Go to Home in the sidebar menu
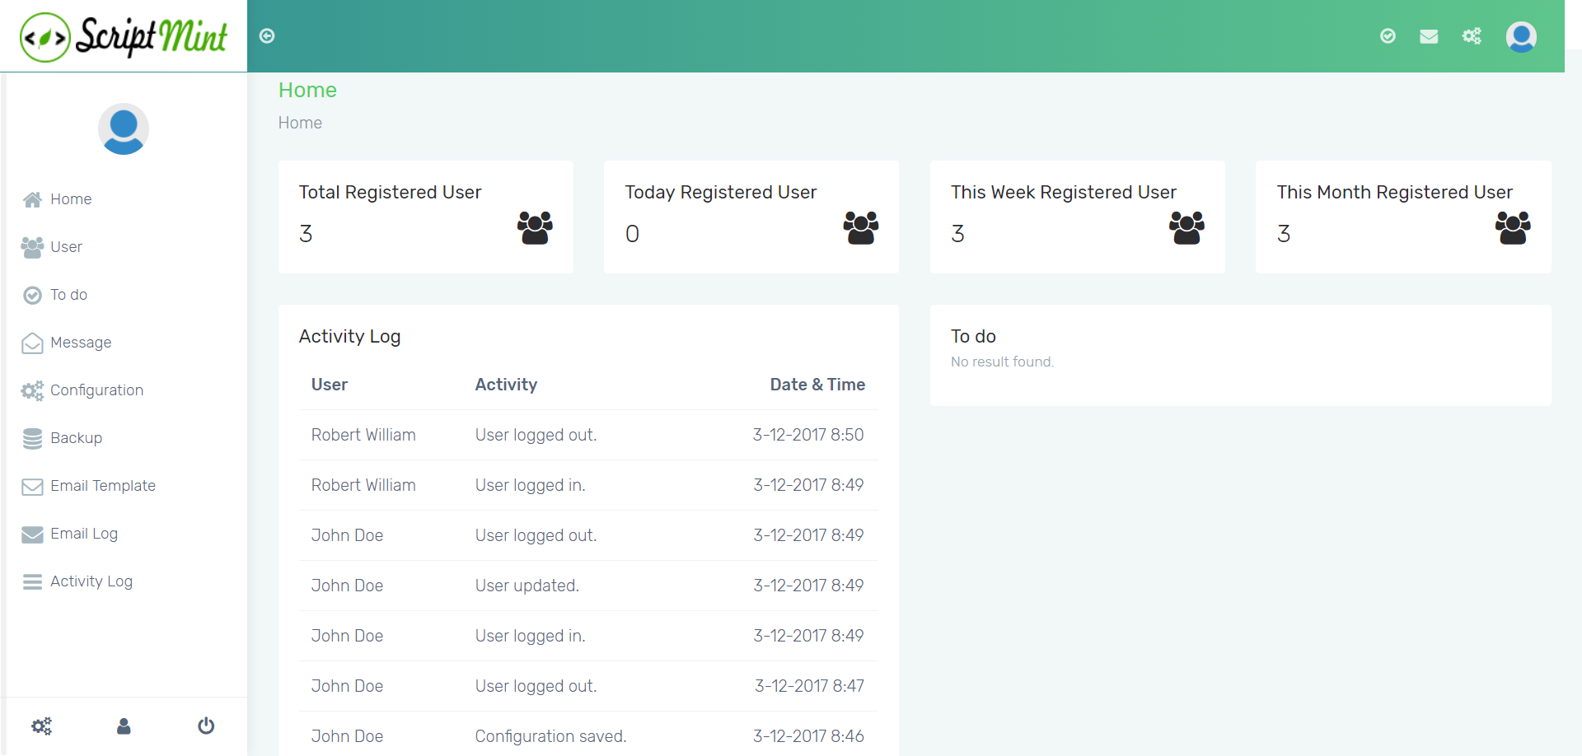This screenshot has width=1582, height=756. [71, 199]
